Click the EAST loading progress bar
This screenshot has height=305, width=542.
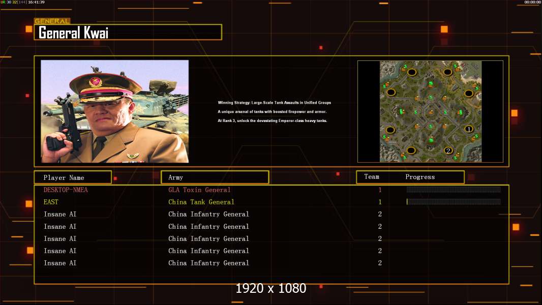(454, 201)
